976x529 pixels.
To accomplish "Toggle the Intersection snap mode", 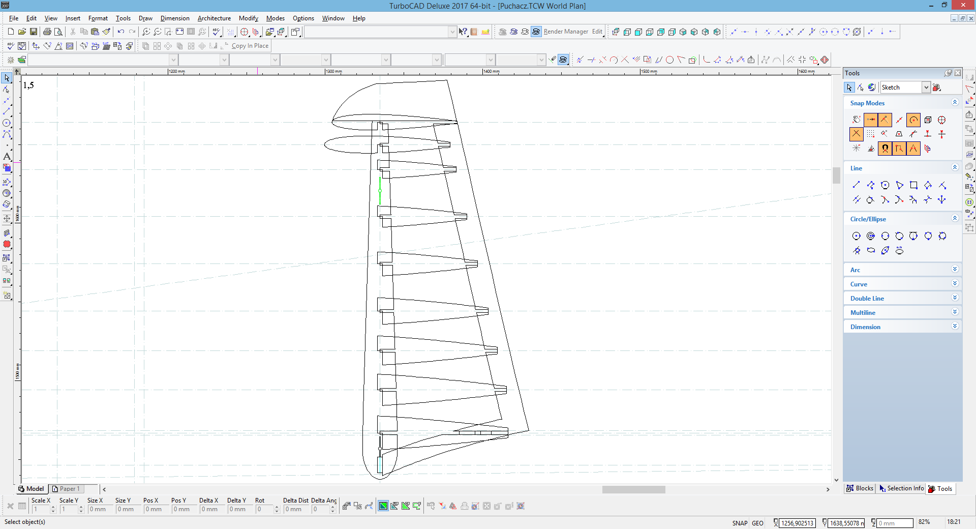I will [857, 134].
